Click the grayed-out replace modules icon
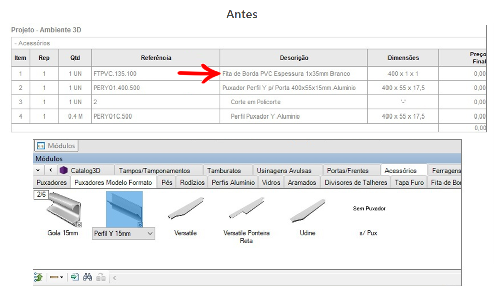499x296 pixels. (x=101, y=277)
